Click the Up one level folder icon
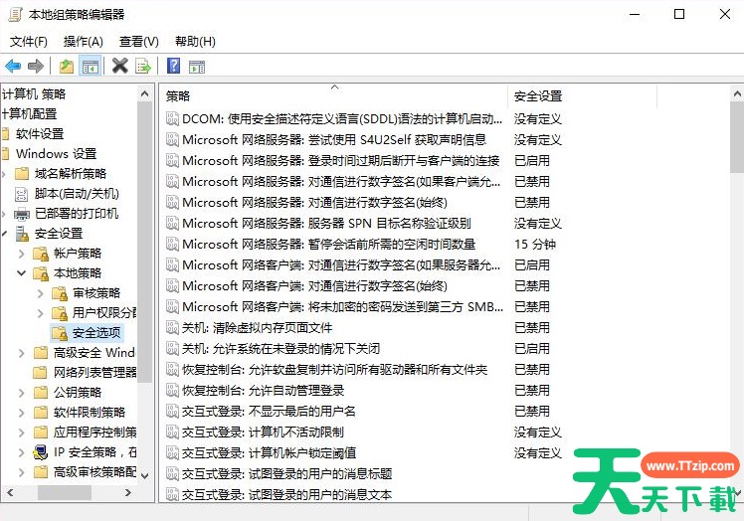Viewport: 744px width, 521px height. pos(67,66)
